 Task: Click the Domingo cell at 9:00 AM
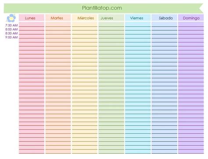click(x=191, y=36)
